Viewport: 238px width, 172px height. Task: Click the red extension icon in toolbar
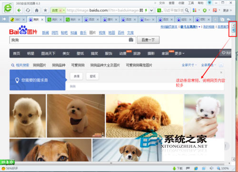coord(215,10)
